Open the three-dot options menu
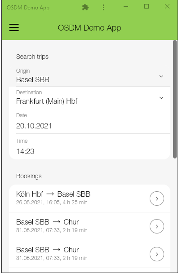178x273 pixels. coord(103,7)
